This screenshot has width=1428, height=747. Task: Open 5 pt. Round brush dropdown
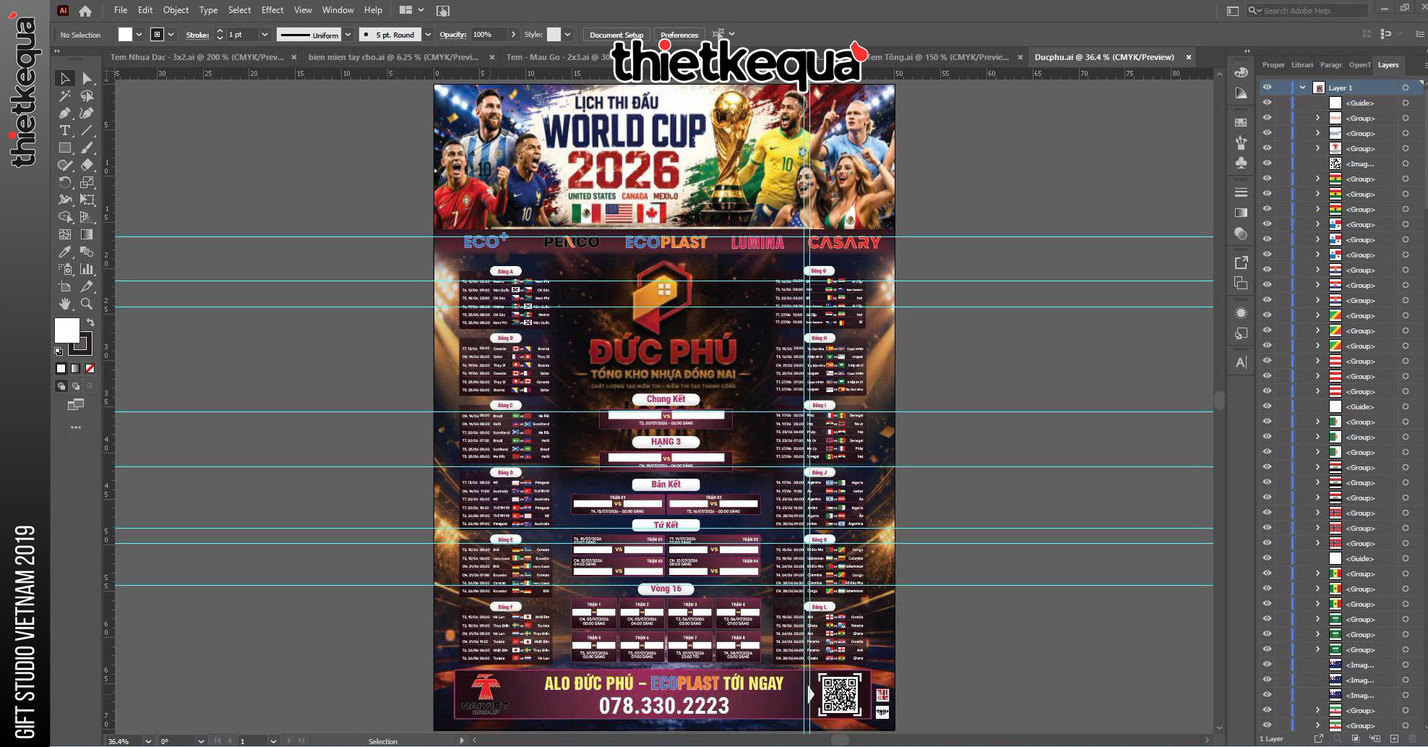point(428,35)
